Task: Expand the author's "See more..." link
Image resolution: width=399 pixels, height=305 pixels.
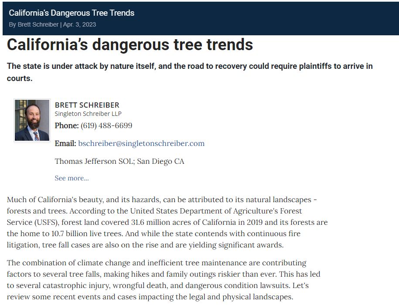Action: [72, 178]
